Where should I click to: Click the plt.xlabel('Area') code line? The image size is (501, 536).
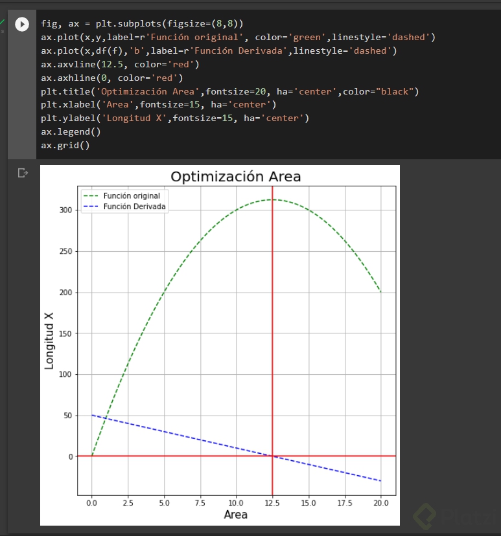point(158,105)
